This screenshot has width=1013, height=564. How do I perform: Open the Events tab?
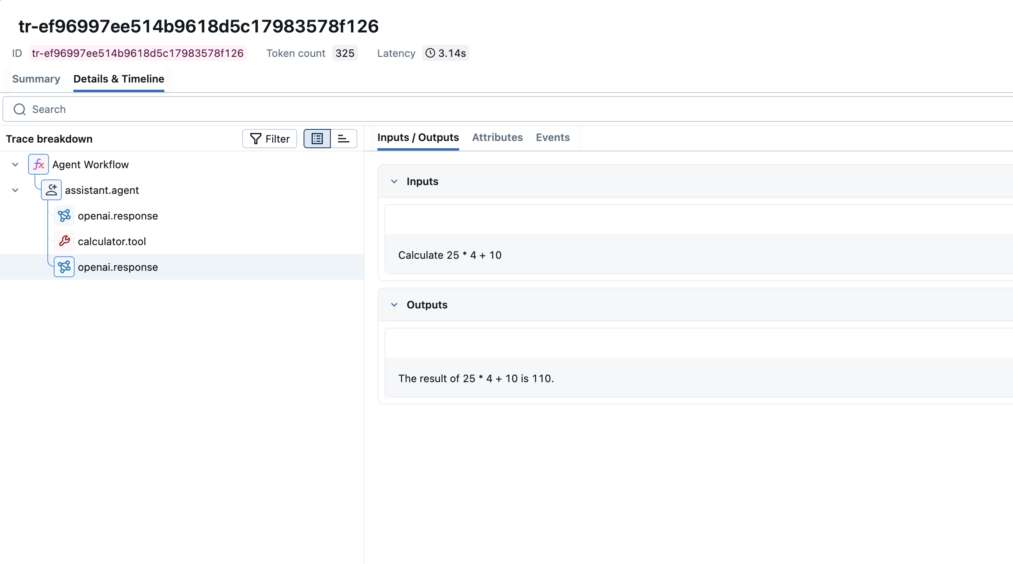pos(553,137)
